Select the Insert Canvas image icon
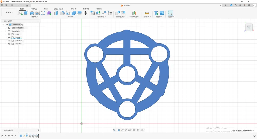This screenshot has height=139, width=257. coord(162,13)
